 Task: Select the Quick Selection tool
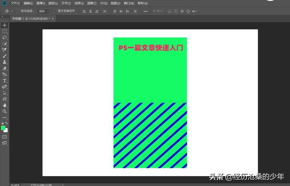coord(5,44)
